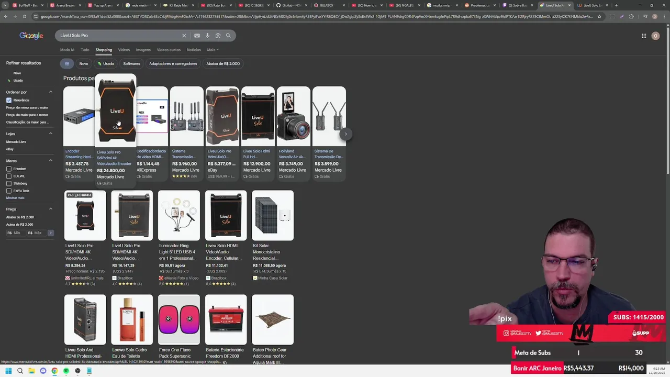Click the minimum price Min field
670x377 pixels.
pyautogui.click(x=16, y=233)
